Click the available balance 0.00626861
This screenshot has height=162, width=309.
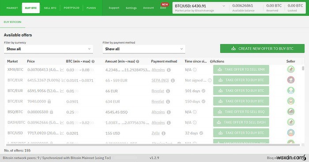243,6
